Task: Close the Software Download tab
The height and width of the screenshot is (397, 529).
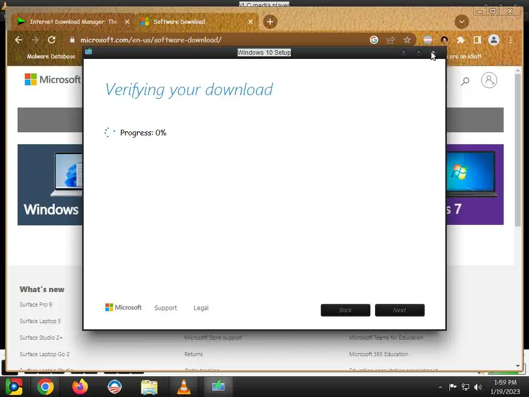Action: pos(251,22)
